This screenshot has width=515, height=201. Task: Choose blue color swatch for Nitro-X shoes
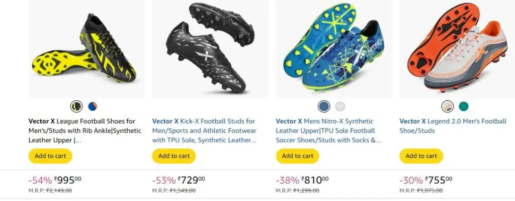(x=324, y=106)
